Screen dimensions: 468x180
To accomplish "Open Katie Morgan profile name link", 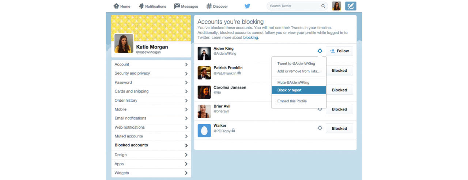I will [152, 47].
